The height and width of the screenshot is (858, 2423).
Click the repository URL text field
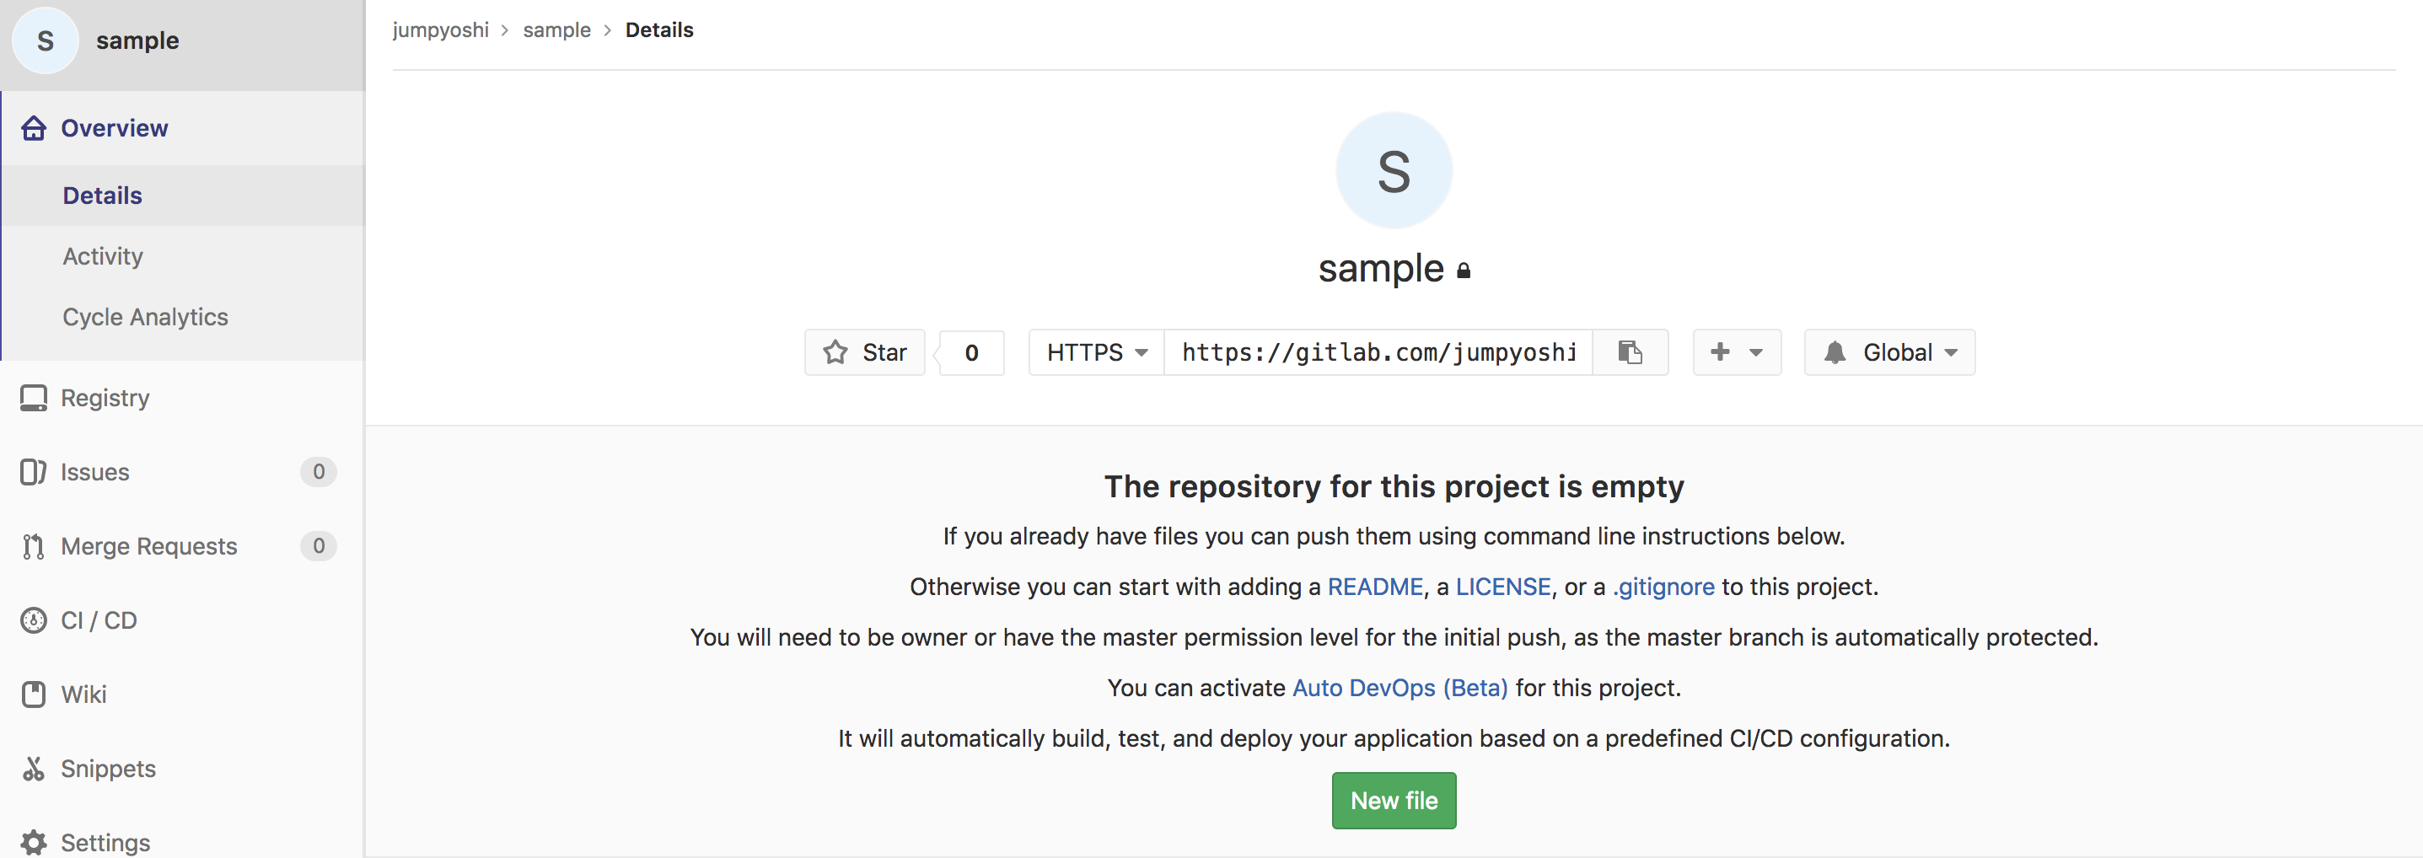click(x=1378, y=351)
